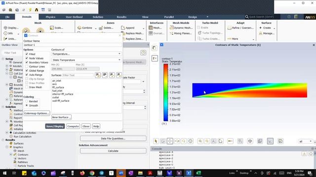Open Colormap Options
Screen dimensions: 316x177
[x=37, y=113]
